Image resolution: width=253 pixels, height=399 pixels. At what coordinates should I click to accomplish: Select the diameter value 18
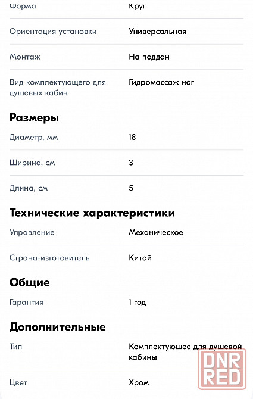tap(132, 137)
